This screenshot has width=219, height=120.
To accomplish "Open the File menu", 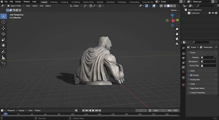I will (6, 2).
